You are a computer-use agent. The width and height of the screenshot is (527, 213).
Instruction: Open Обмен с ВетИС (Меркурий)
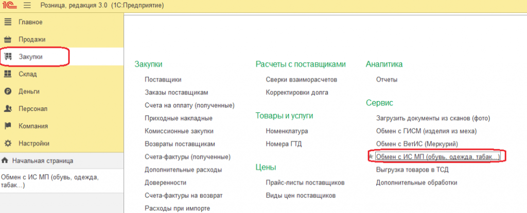[x=417, y=144]
